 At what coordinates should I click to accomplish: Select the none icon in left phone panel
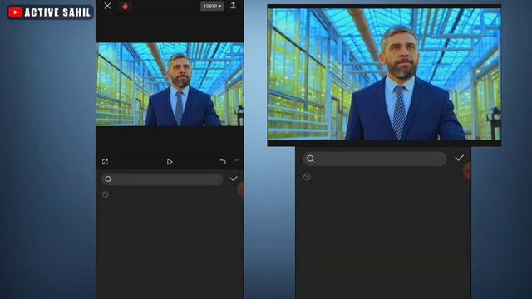(x=106, y=194)
